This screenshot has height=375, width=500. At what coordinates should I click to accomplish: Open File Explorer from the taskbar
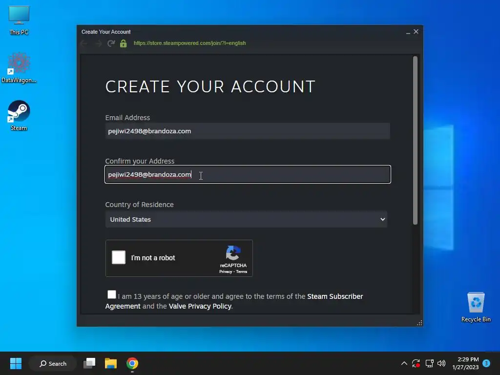coord(111,363)
